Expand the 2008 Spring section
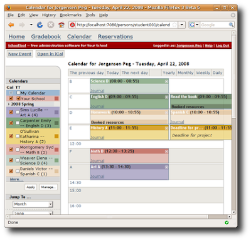Image resolution: width=251 pixels, height=241 pixels. [9, 104]
